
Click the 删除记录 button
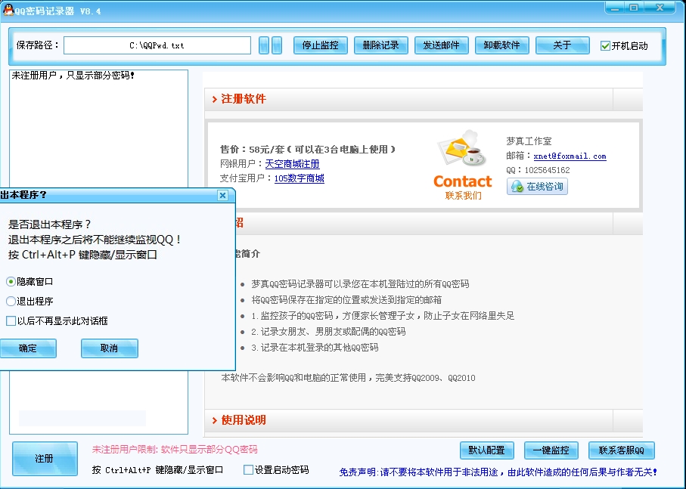380,45
